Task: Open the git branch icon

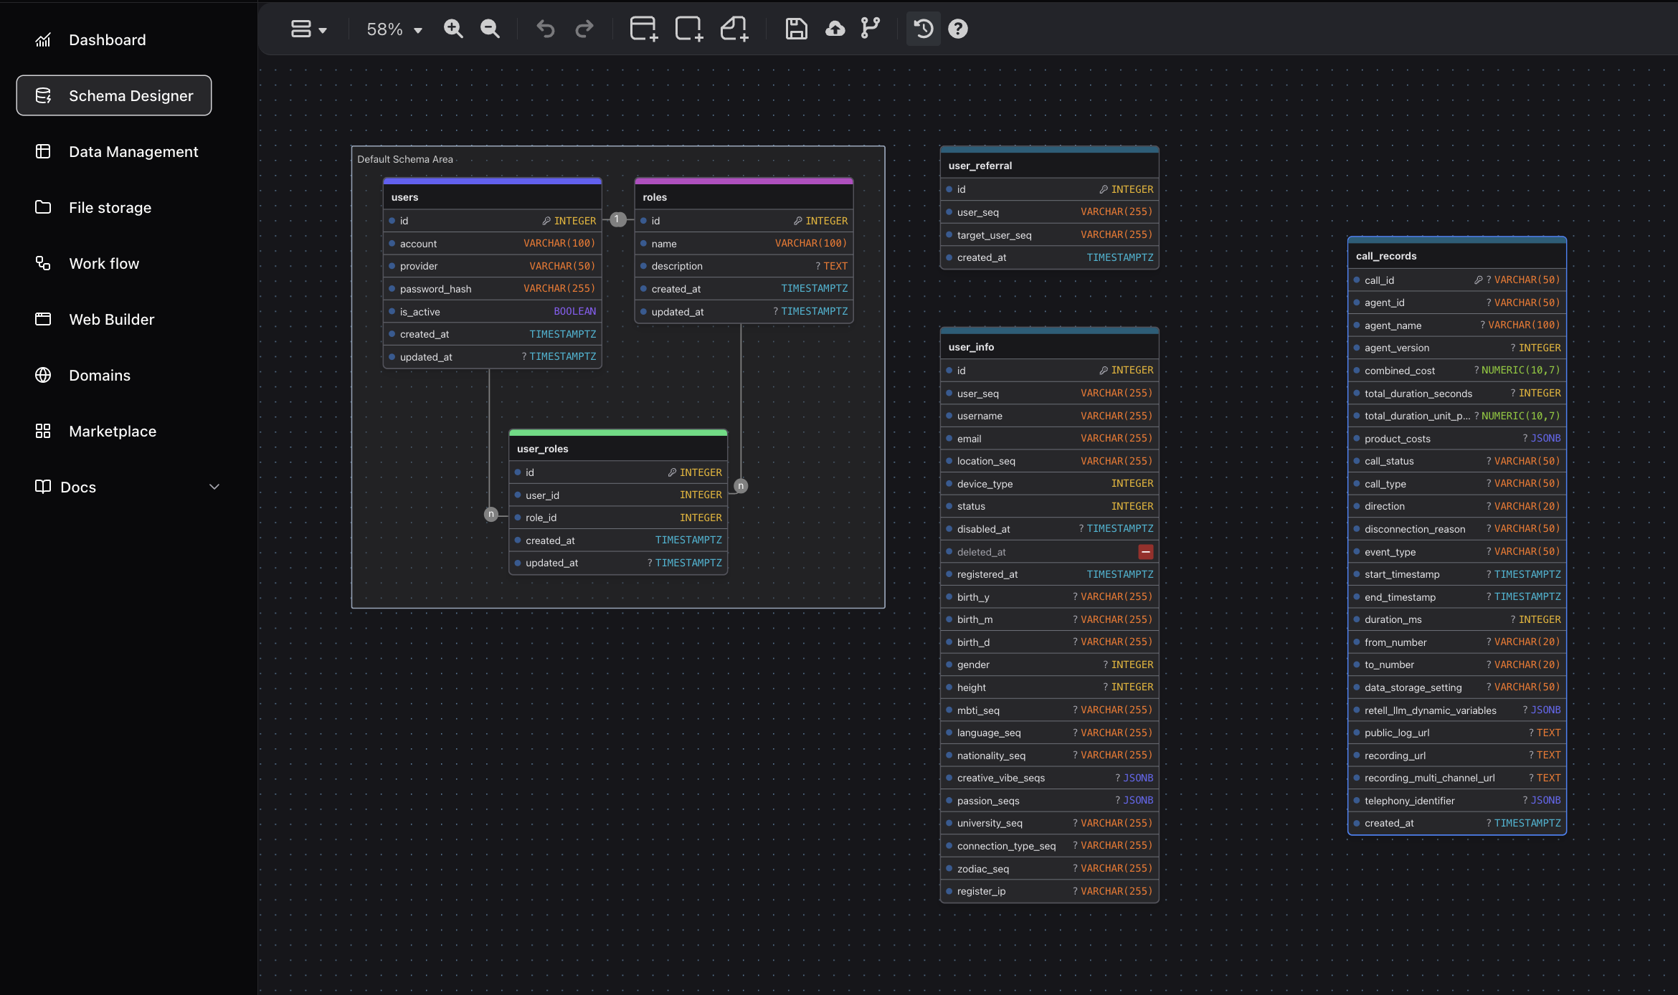Action: point(870,29)
